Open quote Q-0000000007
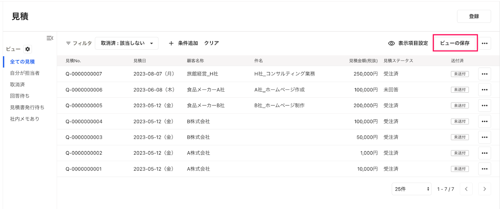 tap(84, 74)
